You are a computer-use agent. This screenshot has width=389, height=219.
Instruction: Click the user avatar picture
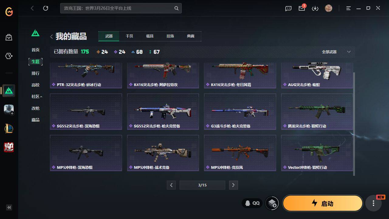329,8
